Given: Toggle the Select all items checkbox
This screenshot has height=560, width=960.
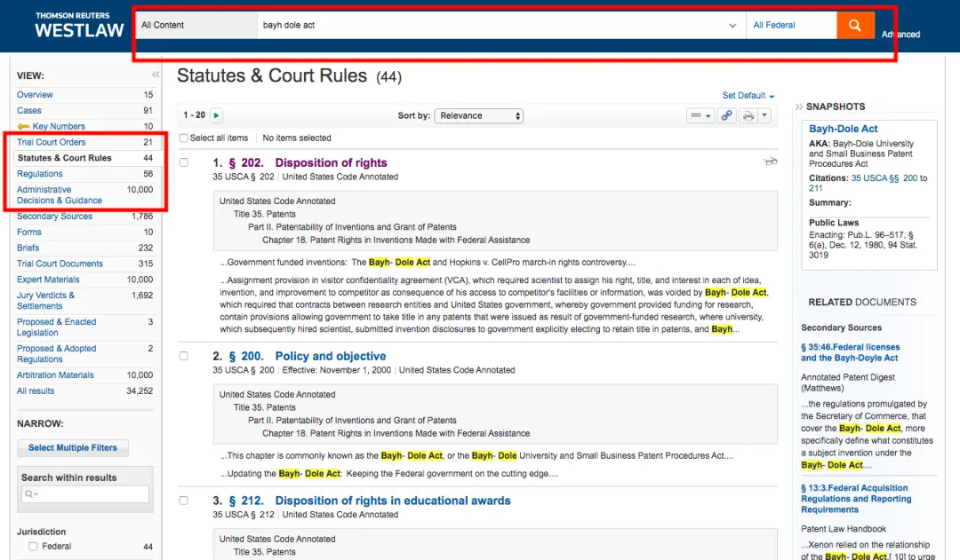Looking at the screenshot, I should pos(183,138).
